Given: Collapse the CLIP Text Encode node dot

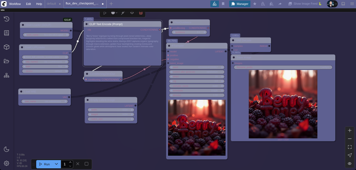Looking at the screenshot, I should [87, 24].
